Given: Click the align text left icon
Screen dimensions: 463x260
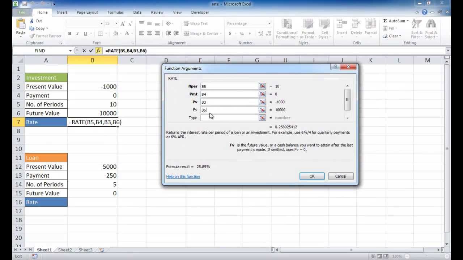Looking at the screenshot, I should tap(141, 34).
